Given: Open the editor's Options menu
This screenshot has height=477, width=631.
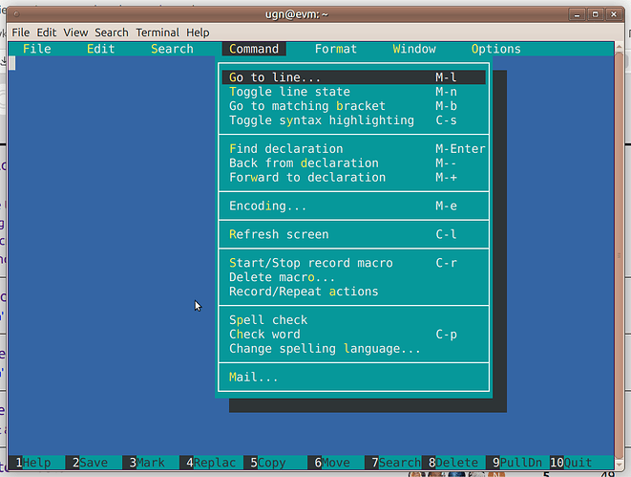Looking at the screenshot, I should (495, 49).
